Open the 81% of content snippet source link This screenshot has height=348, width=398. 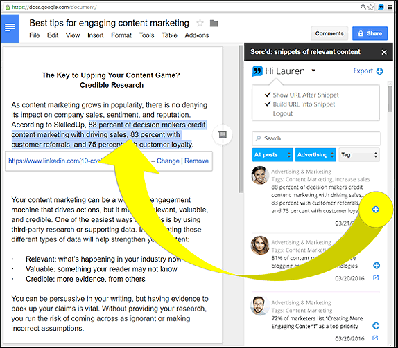[376, 277]
